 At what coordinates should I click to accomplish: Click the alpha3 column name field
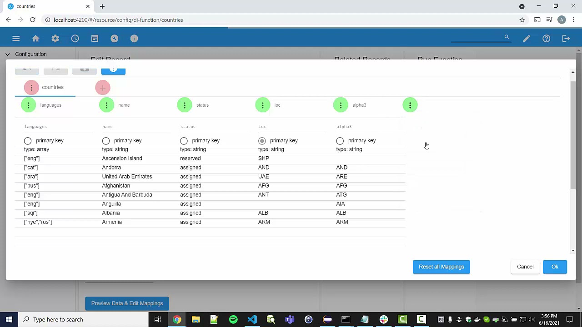(371, 127)
